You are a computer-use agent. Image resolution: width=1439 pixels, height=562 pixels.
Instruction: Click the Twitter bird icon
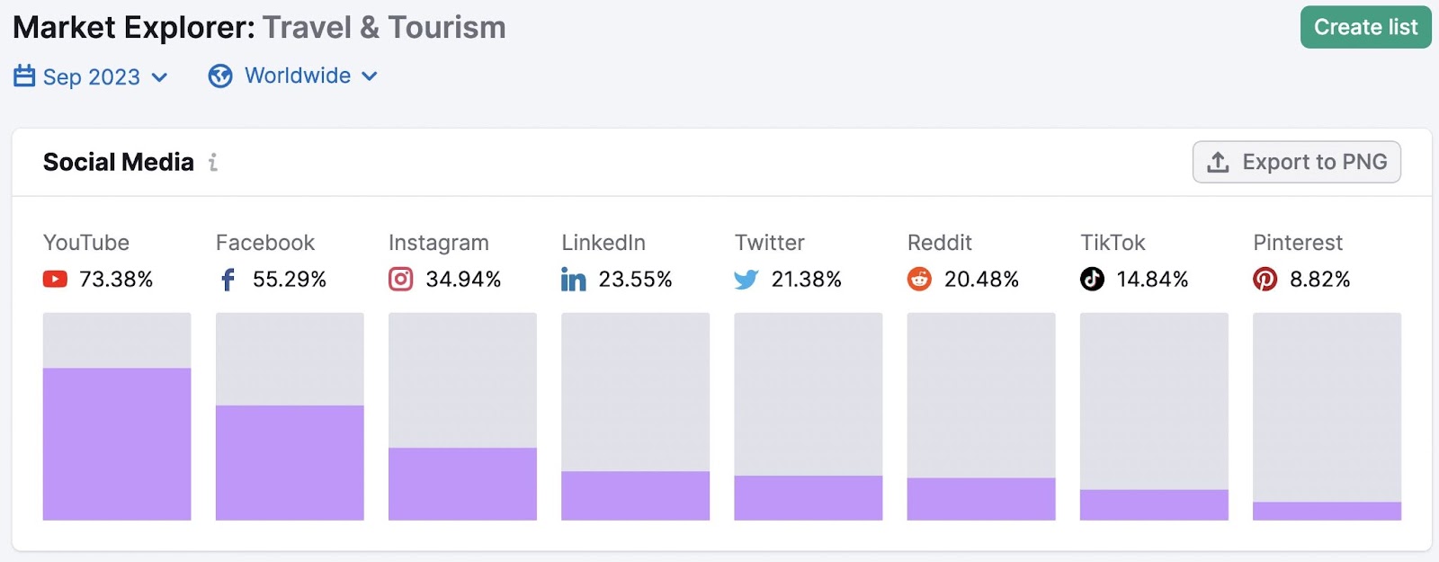(x=745, y=280)
